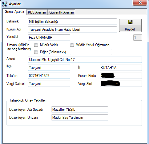Click the Vergi Dairesi input field

(49, 84)
